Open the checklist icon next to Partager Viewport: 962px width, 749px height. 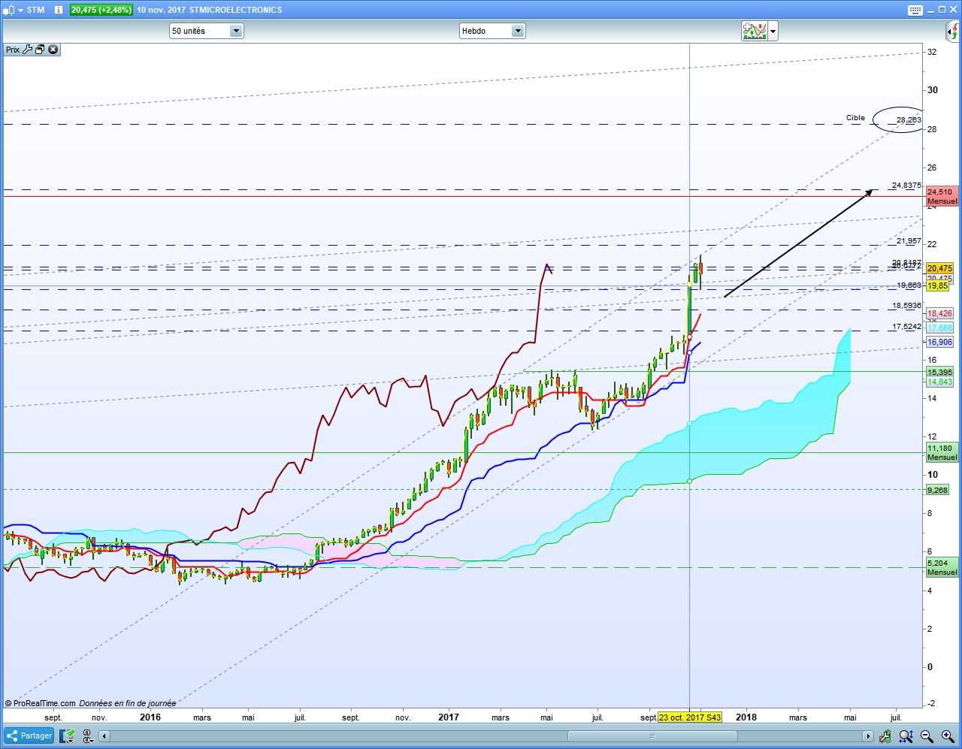(x=68, y=736)
